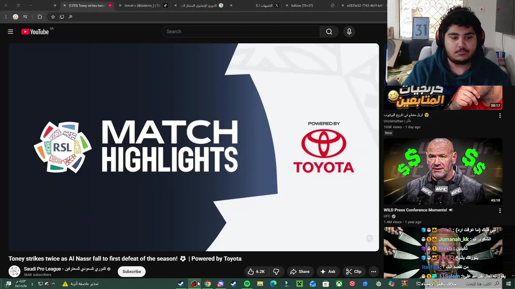Open Copilot icon in taskbar

[x=391, y=284]
